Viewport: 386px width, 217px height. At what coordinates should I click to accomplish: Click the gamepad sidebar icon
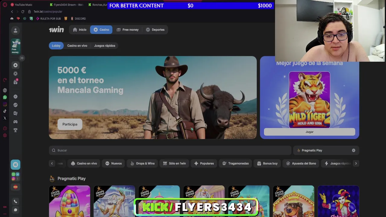[x=15, y=122]
